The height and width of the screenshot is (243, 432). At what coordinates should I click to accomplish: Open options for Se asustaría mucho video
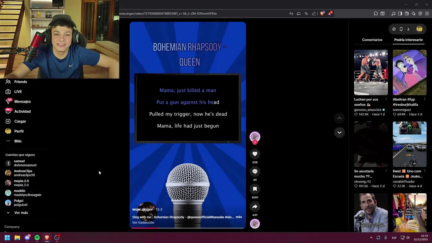pos(386,171)
